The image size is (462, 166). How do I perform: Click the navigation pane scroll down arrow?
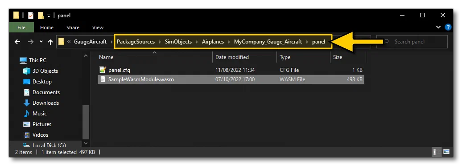(x=86, y=143)
